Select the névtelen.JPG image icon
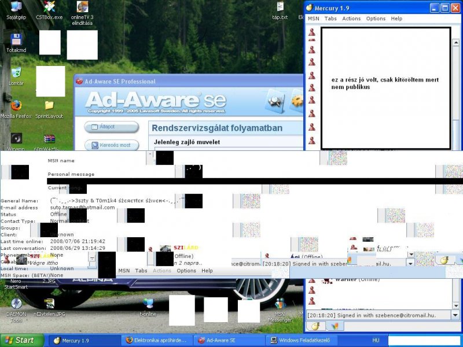Screen dimensions: 463x347 [x=49, y=308]
